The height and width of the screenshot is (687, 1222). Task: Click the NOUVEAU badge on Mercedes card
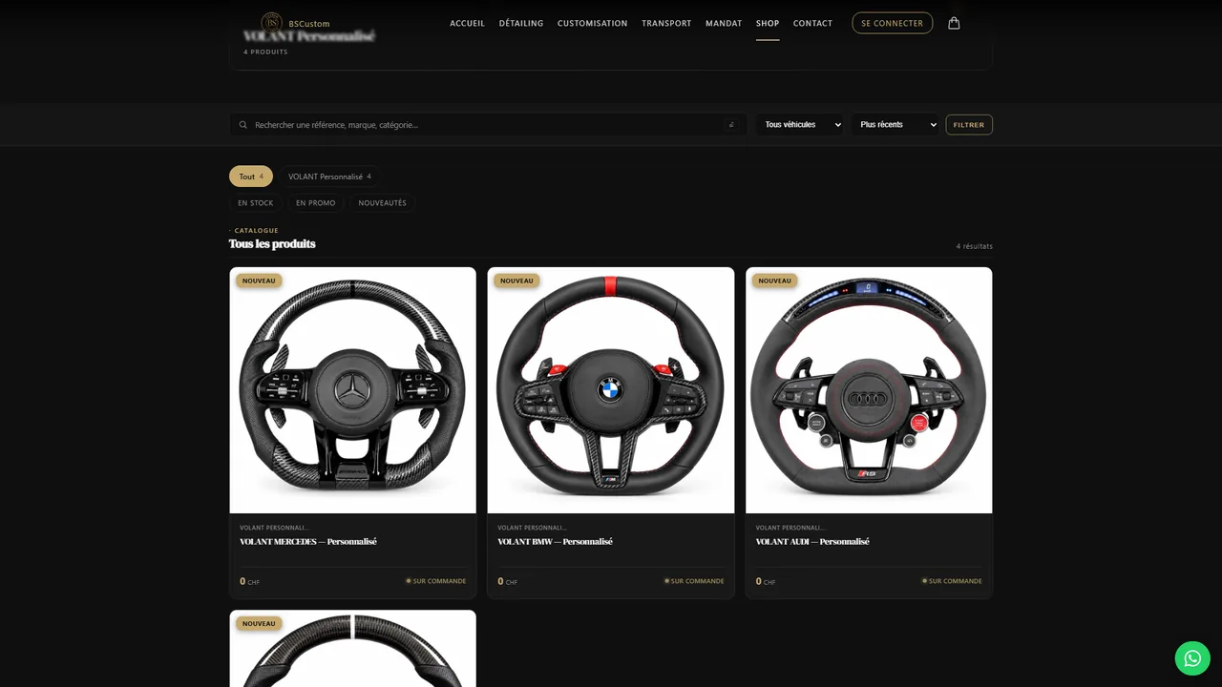click(259, 281)
